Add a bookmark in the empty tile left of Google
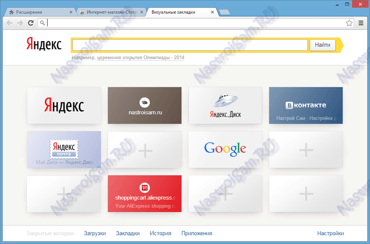Viewport: 370px width, 244px height. coord(145,149)
